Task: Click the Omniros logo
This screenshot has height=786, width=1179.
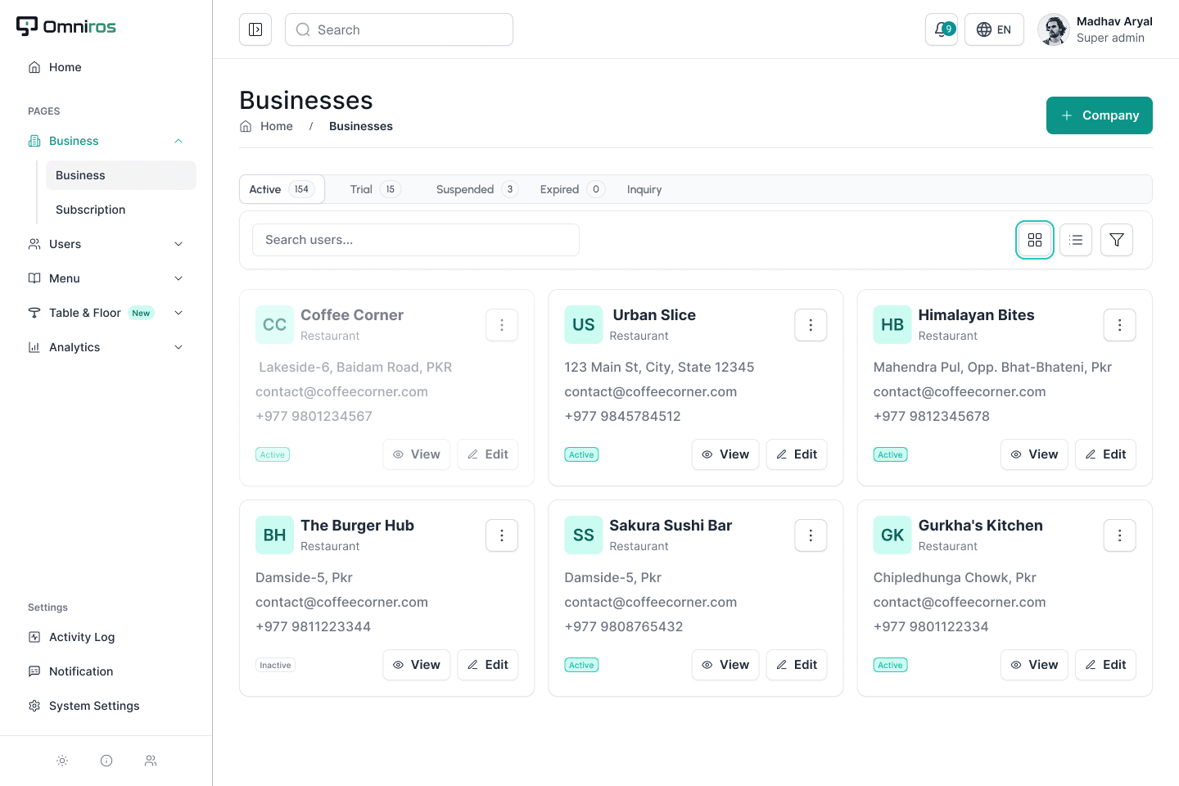Action: coord(66,26)
